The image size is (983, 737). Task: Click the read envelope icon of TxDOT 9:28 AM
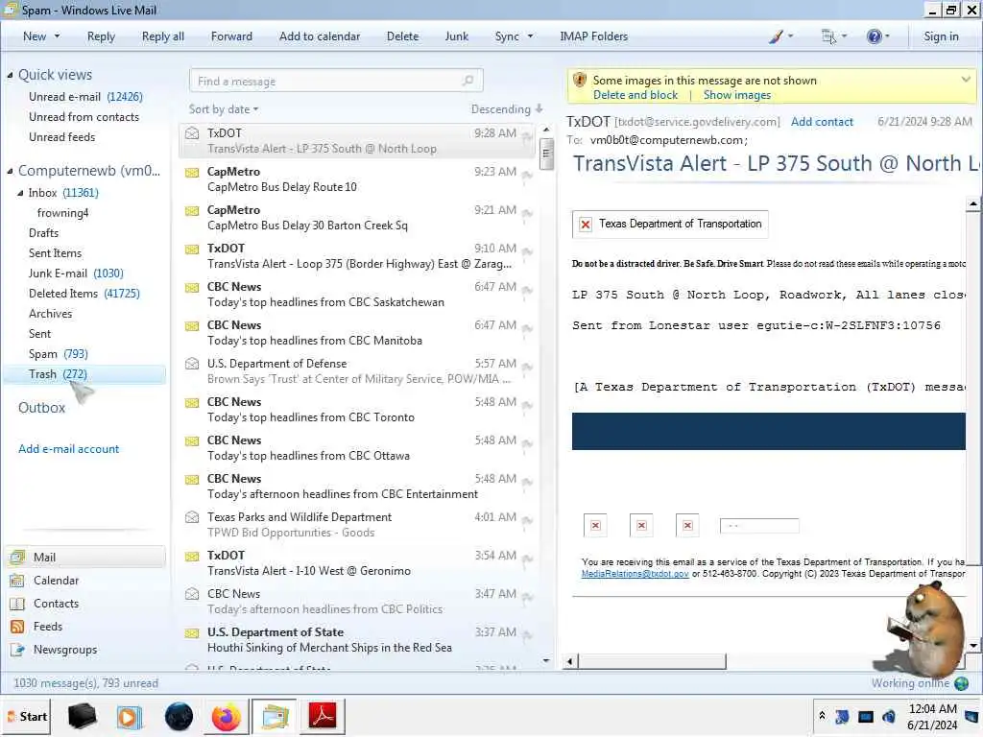[192, 133]
